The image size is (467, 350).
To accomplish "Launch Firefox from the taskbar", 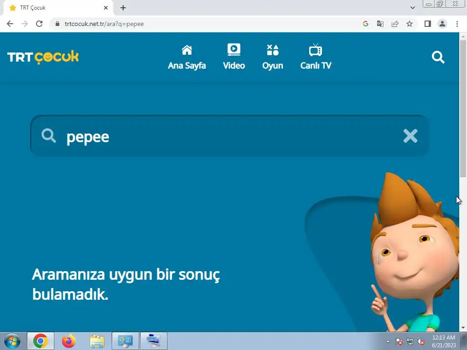I will pyautogui.click(x=68, y=341).
